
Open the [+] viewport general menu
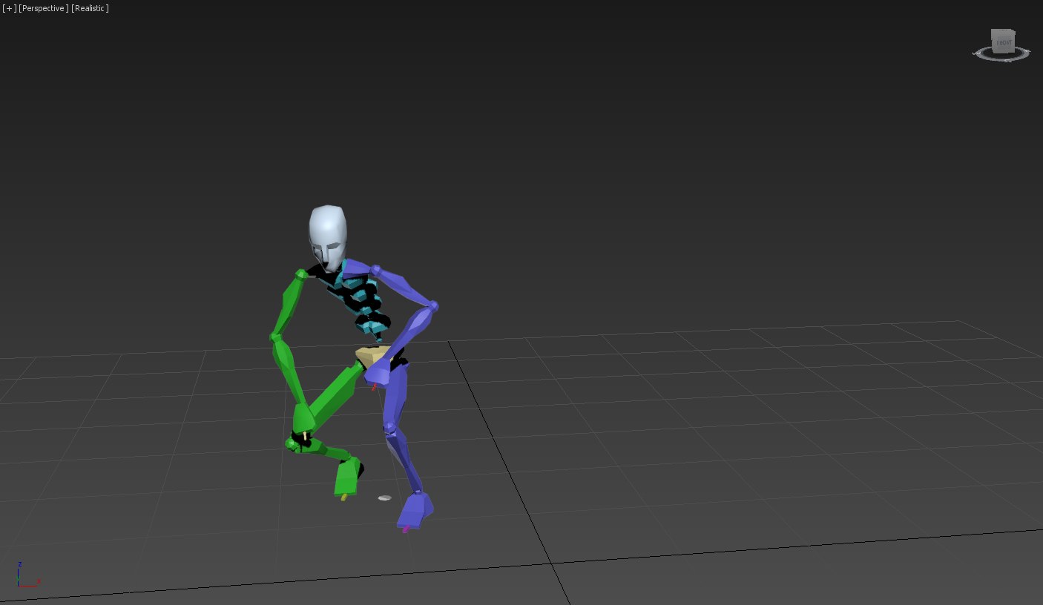coord(9,8)
